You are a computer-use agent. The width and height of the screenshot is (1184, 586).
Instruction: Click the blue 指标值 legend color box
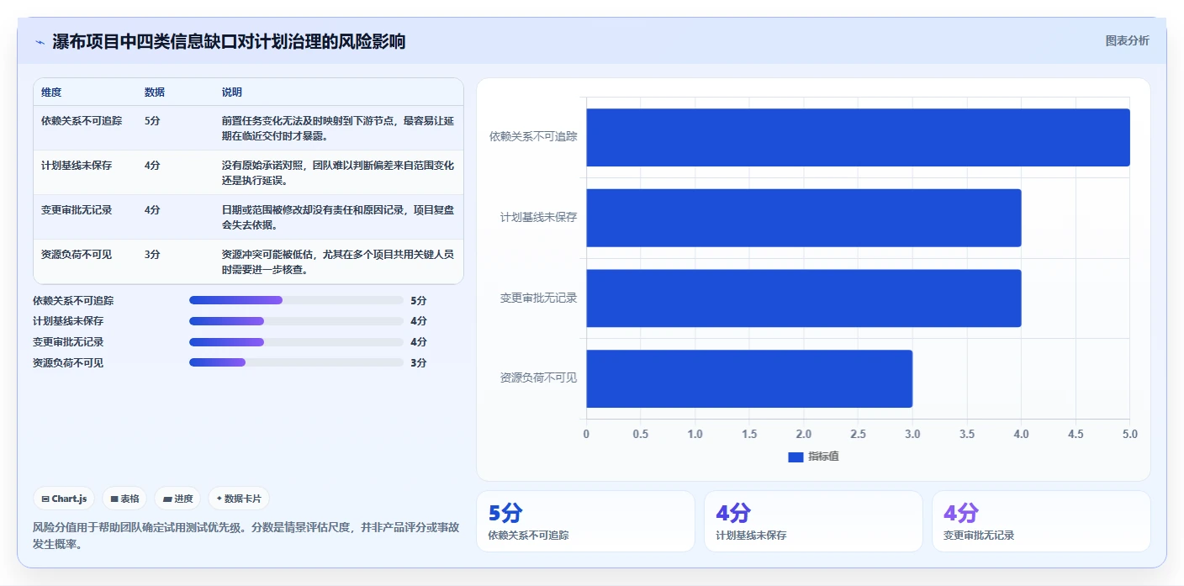click(795, 457)
